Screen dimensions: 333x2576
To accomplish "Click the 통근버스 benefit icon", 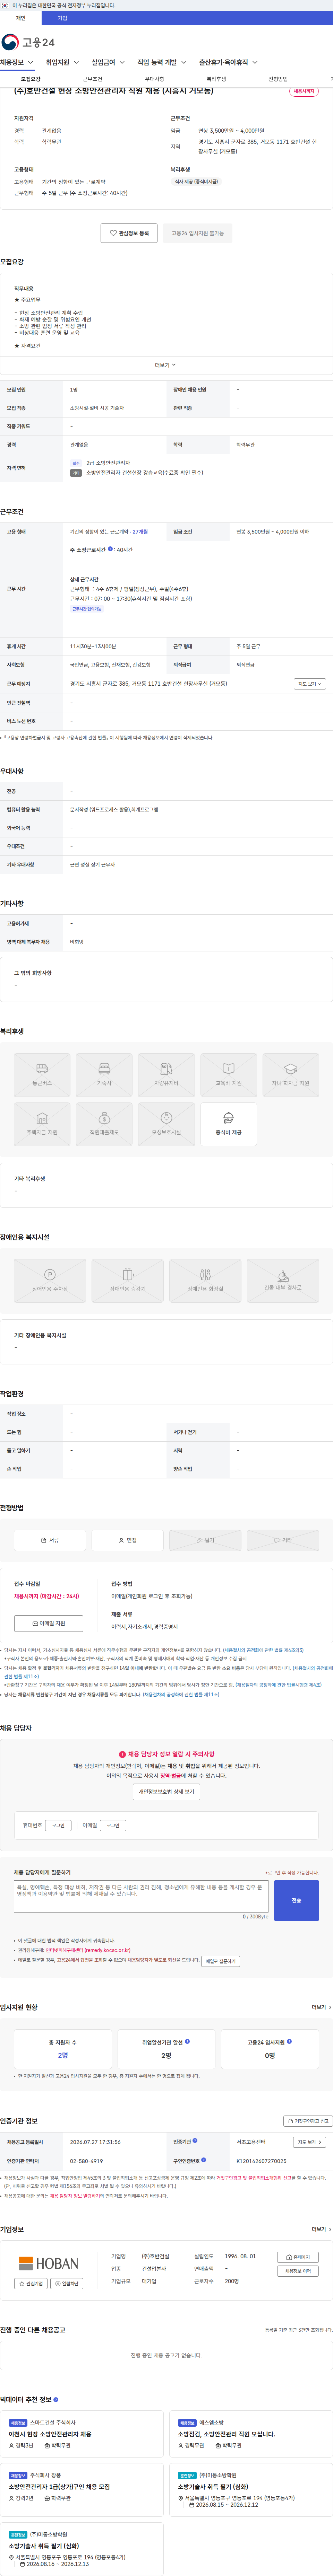I will [x=42, y=1075].
